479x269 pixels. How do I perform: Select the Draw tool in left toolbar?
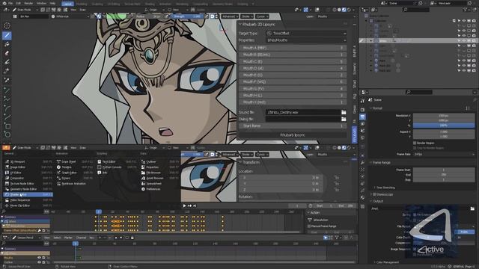7,35
